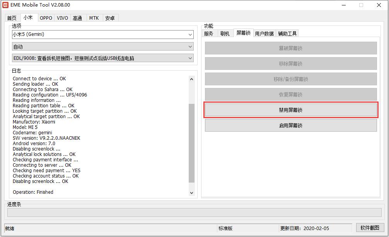Click the 标准版 status bar entry
389x237 pixels.
click(x=225, y=229)
